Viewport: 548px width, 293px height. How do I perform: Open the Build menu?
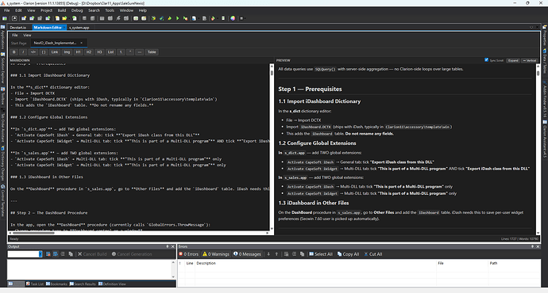(62, 10)
